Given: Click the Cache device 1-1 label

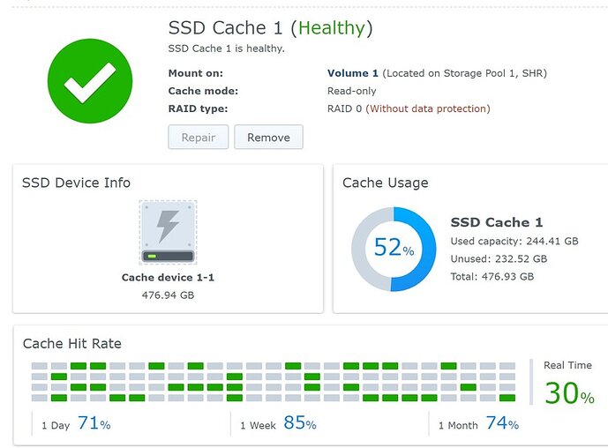Looking at the screenshot, I should tap(168, 277).
